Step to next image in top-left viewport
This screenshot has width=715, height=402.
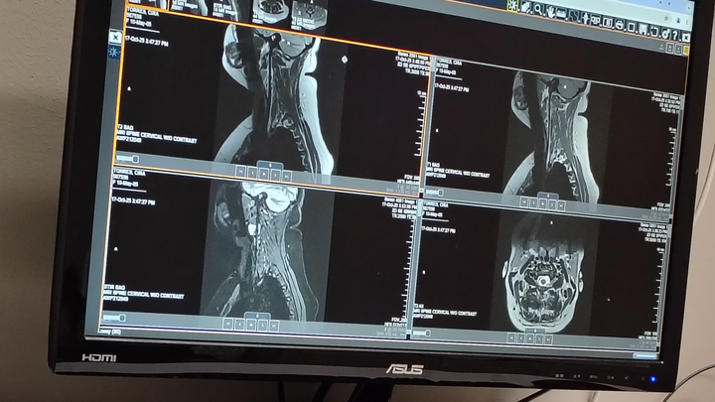tap(275, 175)
